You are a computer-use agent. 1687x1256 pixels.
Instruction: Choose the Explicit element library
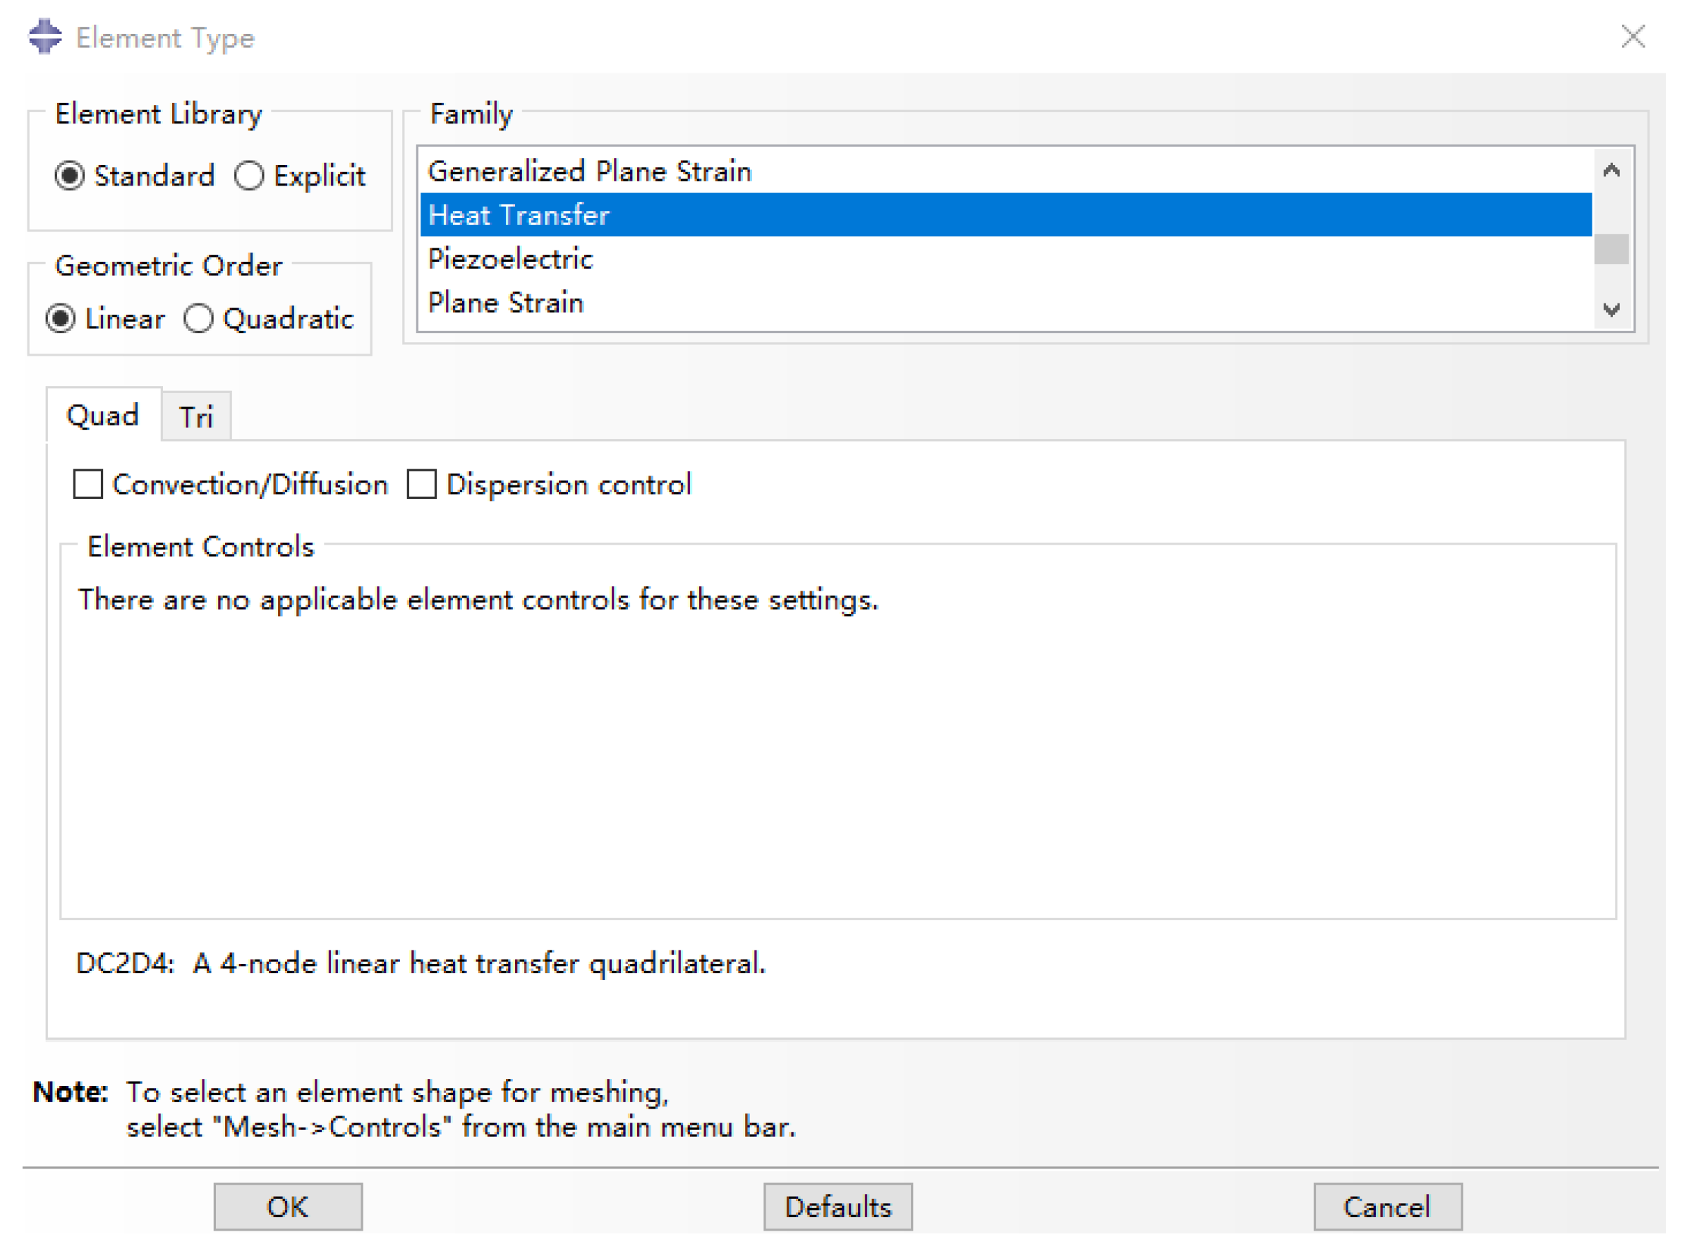click(248, 176)
